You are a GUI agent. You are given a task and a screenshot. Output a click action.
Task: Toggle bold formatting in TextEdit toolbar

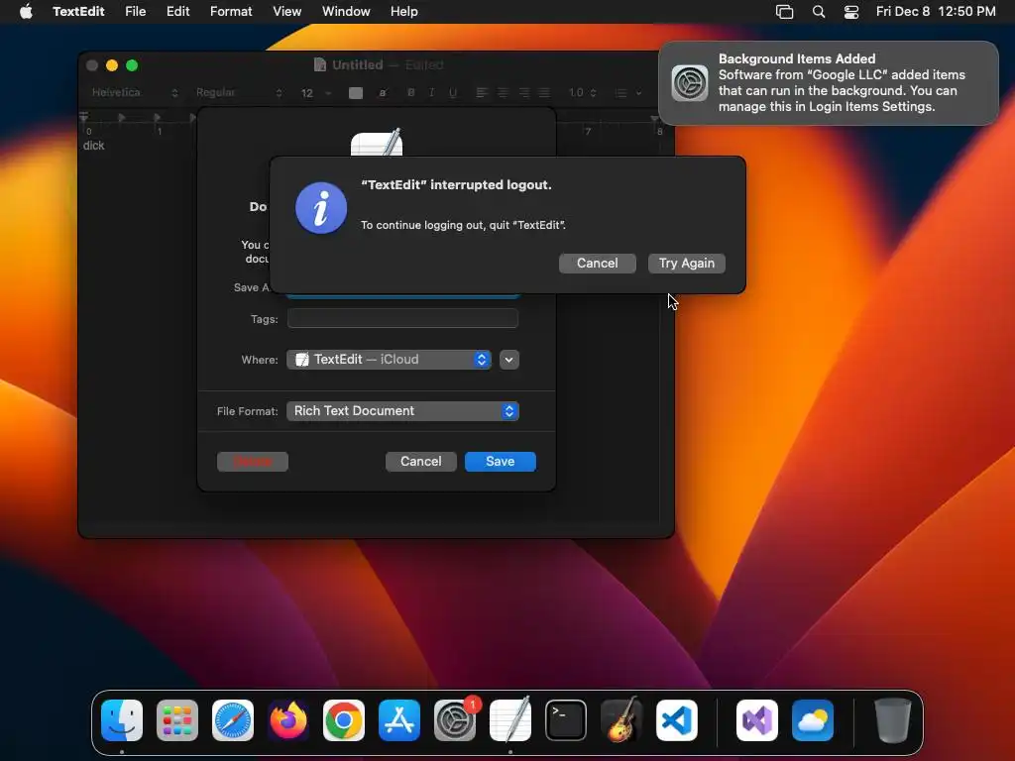(410, 92)
